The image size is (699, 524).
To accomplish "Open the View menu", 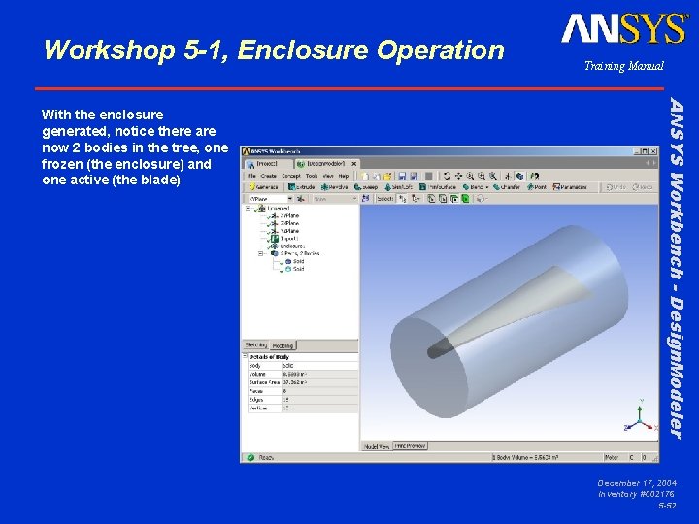I will tap(328, 176).
